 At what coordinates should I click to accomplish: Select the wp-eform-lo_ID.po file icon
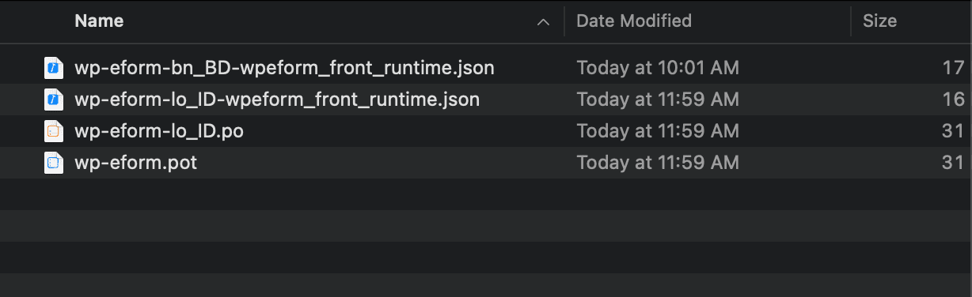(x=53, y=131)
